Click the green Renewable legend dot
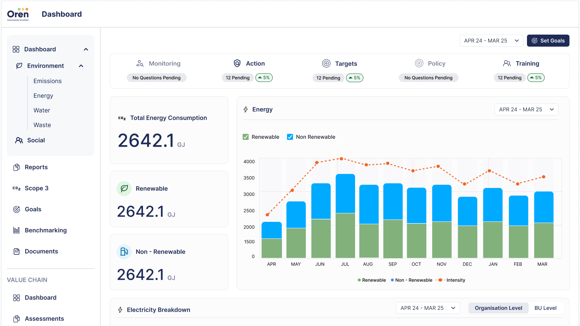 click(359, 280)
